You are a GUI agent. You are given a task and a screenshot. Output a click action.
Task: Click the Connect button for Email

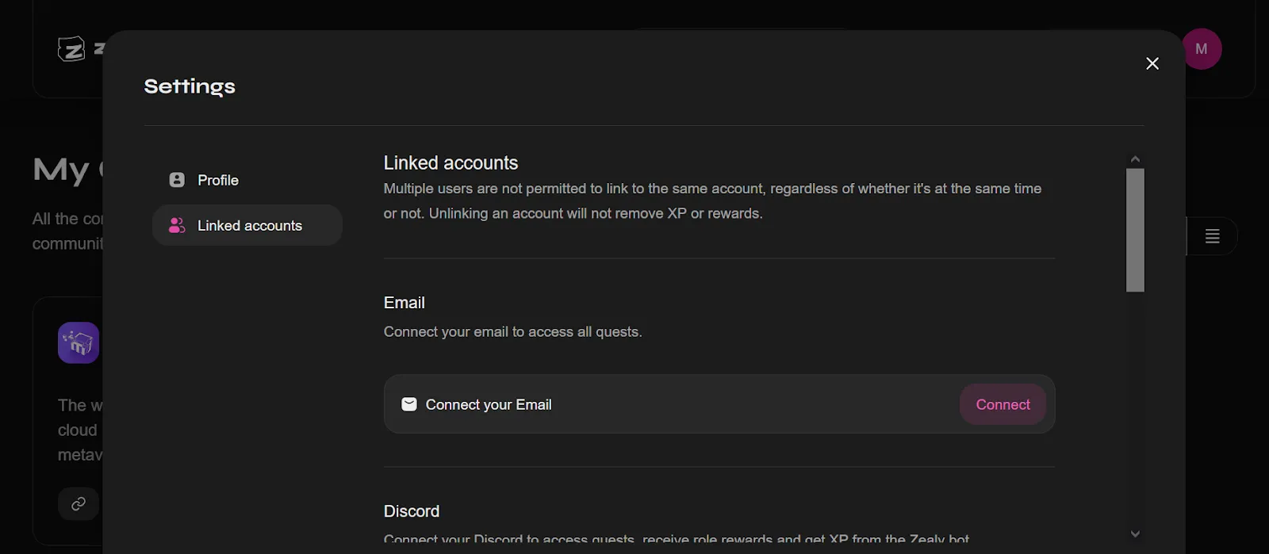[x=1003, y=404]
